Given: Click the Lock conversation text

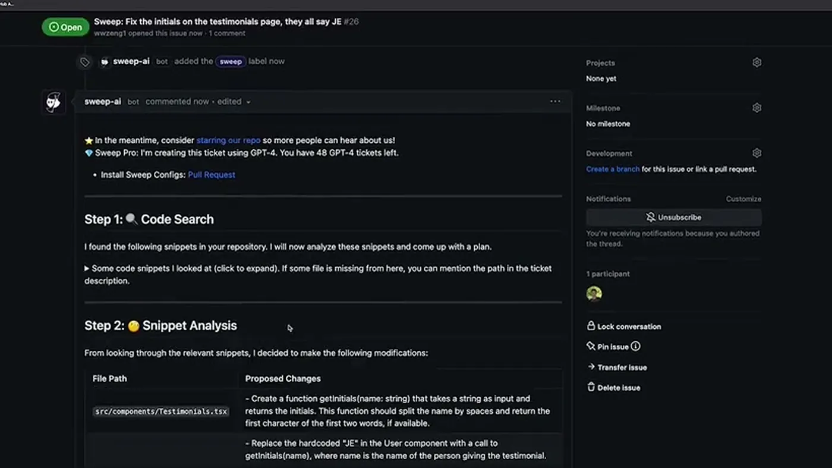Looking at the screenshot, I should pos(629,326).
